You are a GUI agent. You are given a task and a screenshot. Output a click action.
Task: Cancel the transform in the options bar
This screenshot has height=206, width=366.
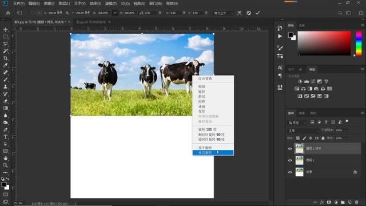[249, 13]
